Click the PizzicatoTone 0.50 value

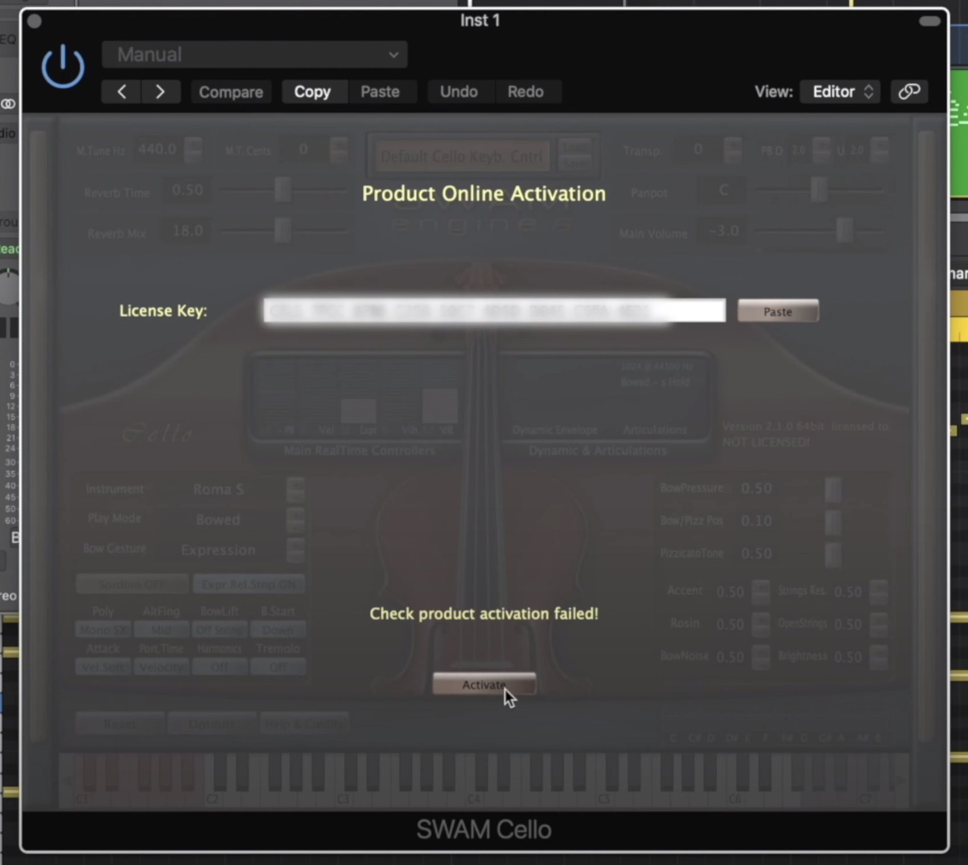pyautogui.click(x=756, y=553)
